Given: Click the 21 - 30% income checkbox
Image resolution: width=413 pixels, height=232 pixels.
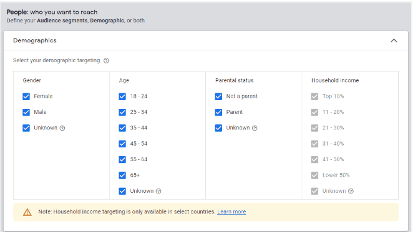Looking at the screenshot, I should click(x=314, y=128).
